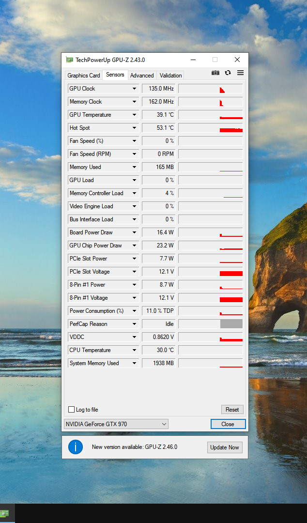307x523 pixels.
Task: Click the 8.7 W 8-Pin Power value
Action: pyautogui.click(x=158, y=285)
